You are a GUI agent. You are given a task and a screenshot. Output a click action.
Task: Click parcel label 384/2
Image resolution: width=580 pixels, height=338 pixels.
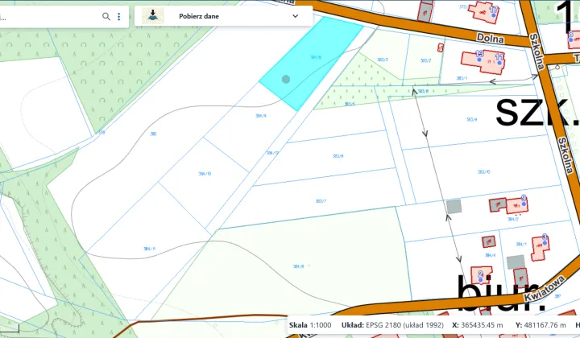click(513, 219)
